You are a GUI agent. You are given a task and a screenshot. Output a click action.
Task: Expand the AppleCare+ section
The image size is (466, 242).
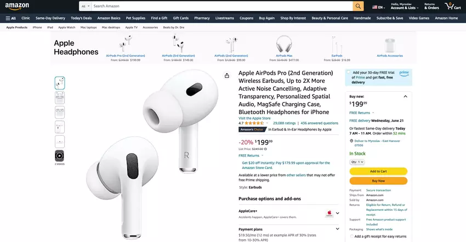[x=337, y=213]
